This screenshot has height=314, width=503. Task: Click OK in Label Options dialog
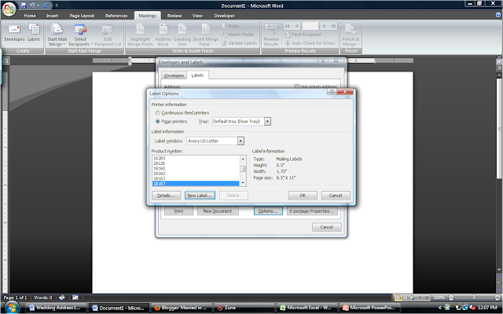pos(303,195)
